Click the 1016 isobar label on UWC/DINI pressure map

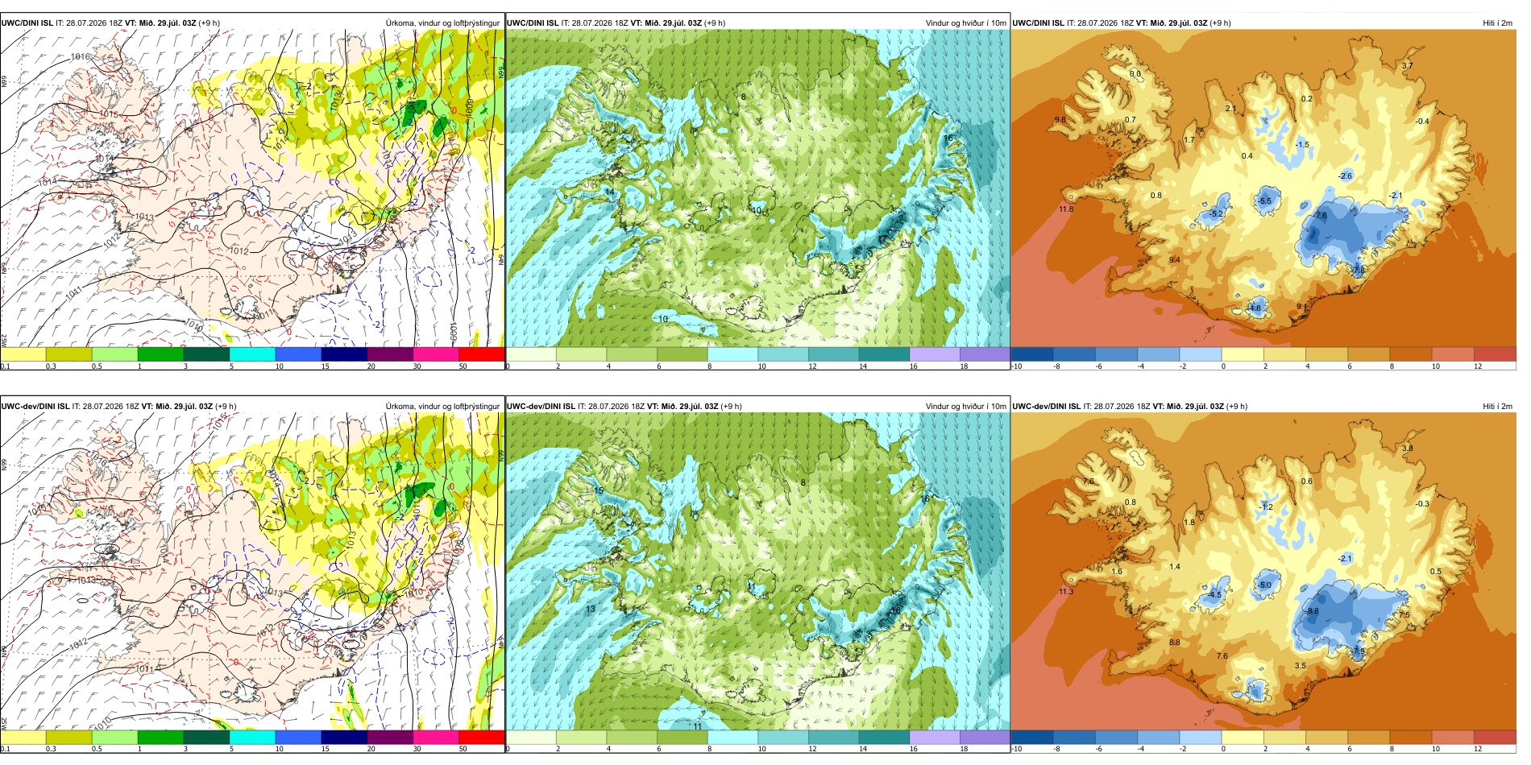[x=80, y=57]
